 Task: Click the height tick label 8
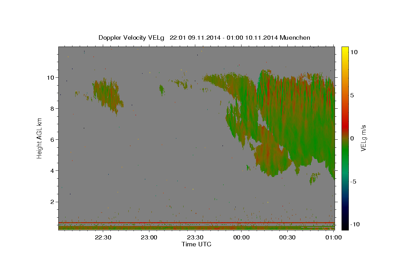click(x=52, y=108)
